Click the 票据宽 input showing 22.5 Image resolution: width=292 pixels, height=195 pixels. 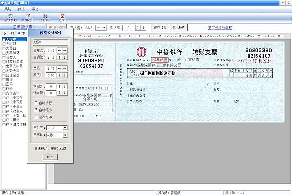(x=89, y=28)
